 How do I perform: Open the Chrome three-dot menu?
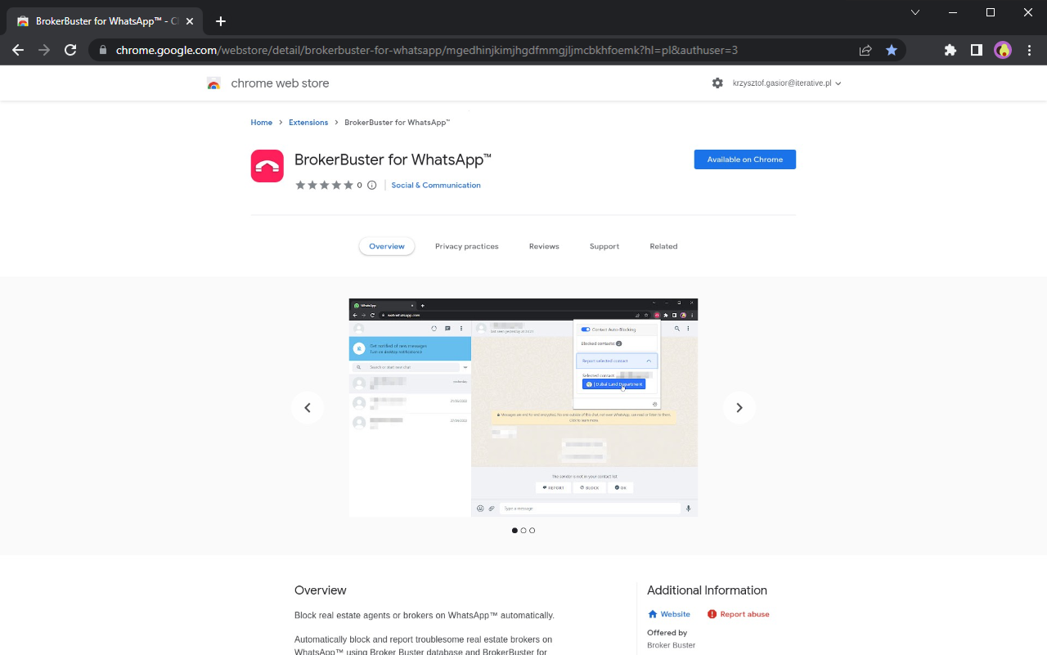click(1029, 50)
